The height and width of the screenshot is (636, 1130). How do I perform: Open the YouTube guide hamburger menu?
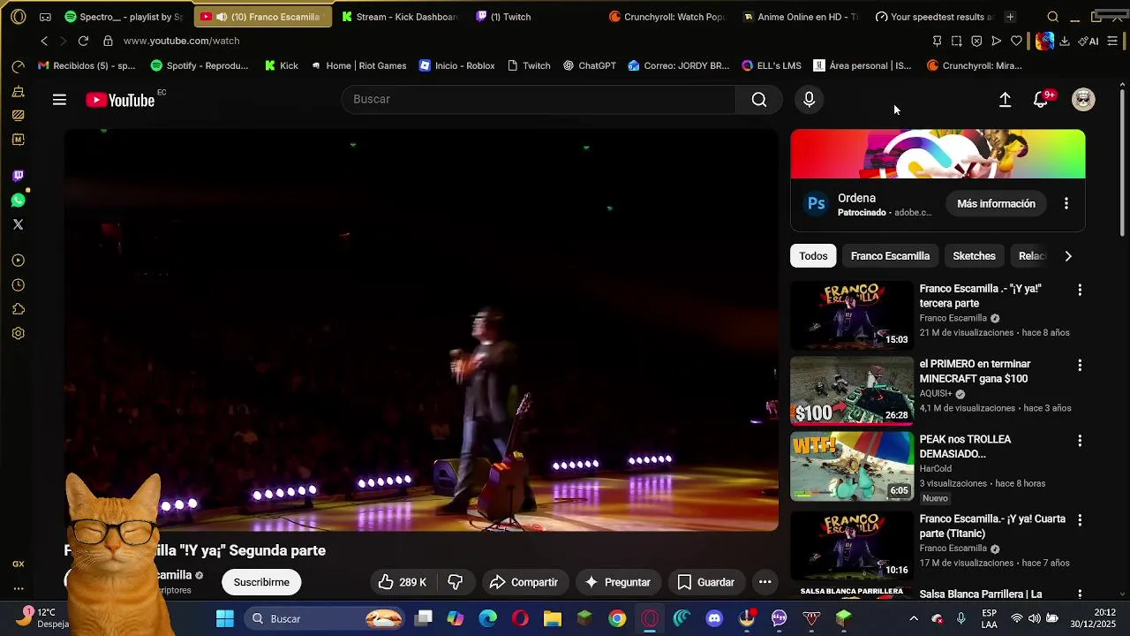(59, 100)
